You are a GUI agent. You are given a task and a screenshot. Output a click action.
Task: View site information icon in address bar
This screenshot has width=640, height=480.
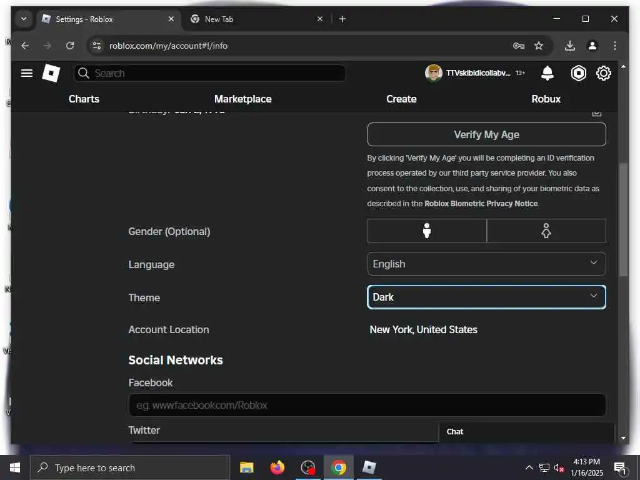(97, 46)
